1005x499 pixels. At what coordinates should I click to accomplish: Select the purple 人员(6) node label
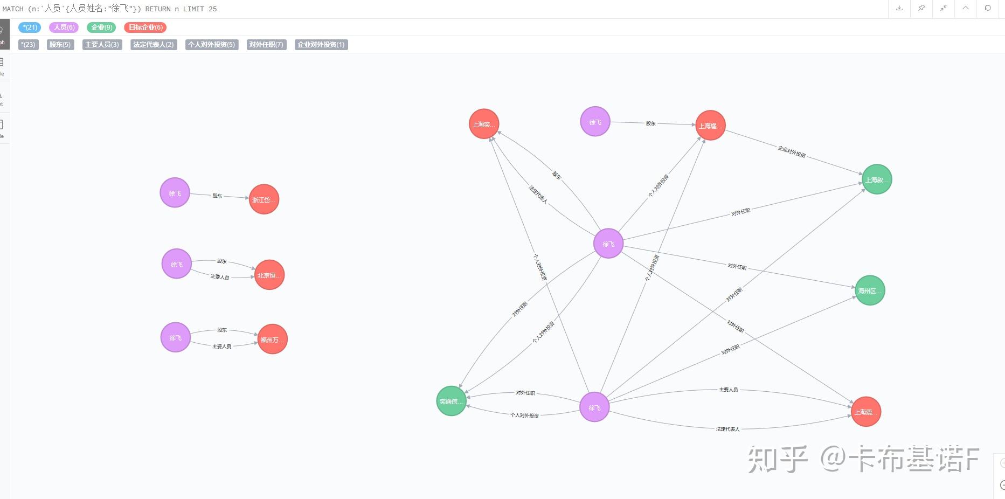[x=64, y=27]
